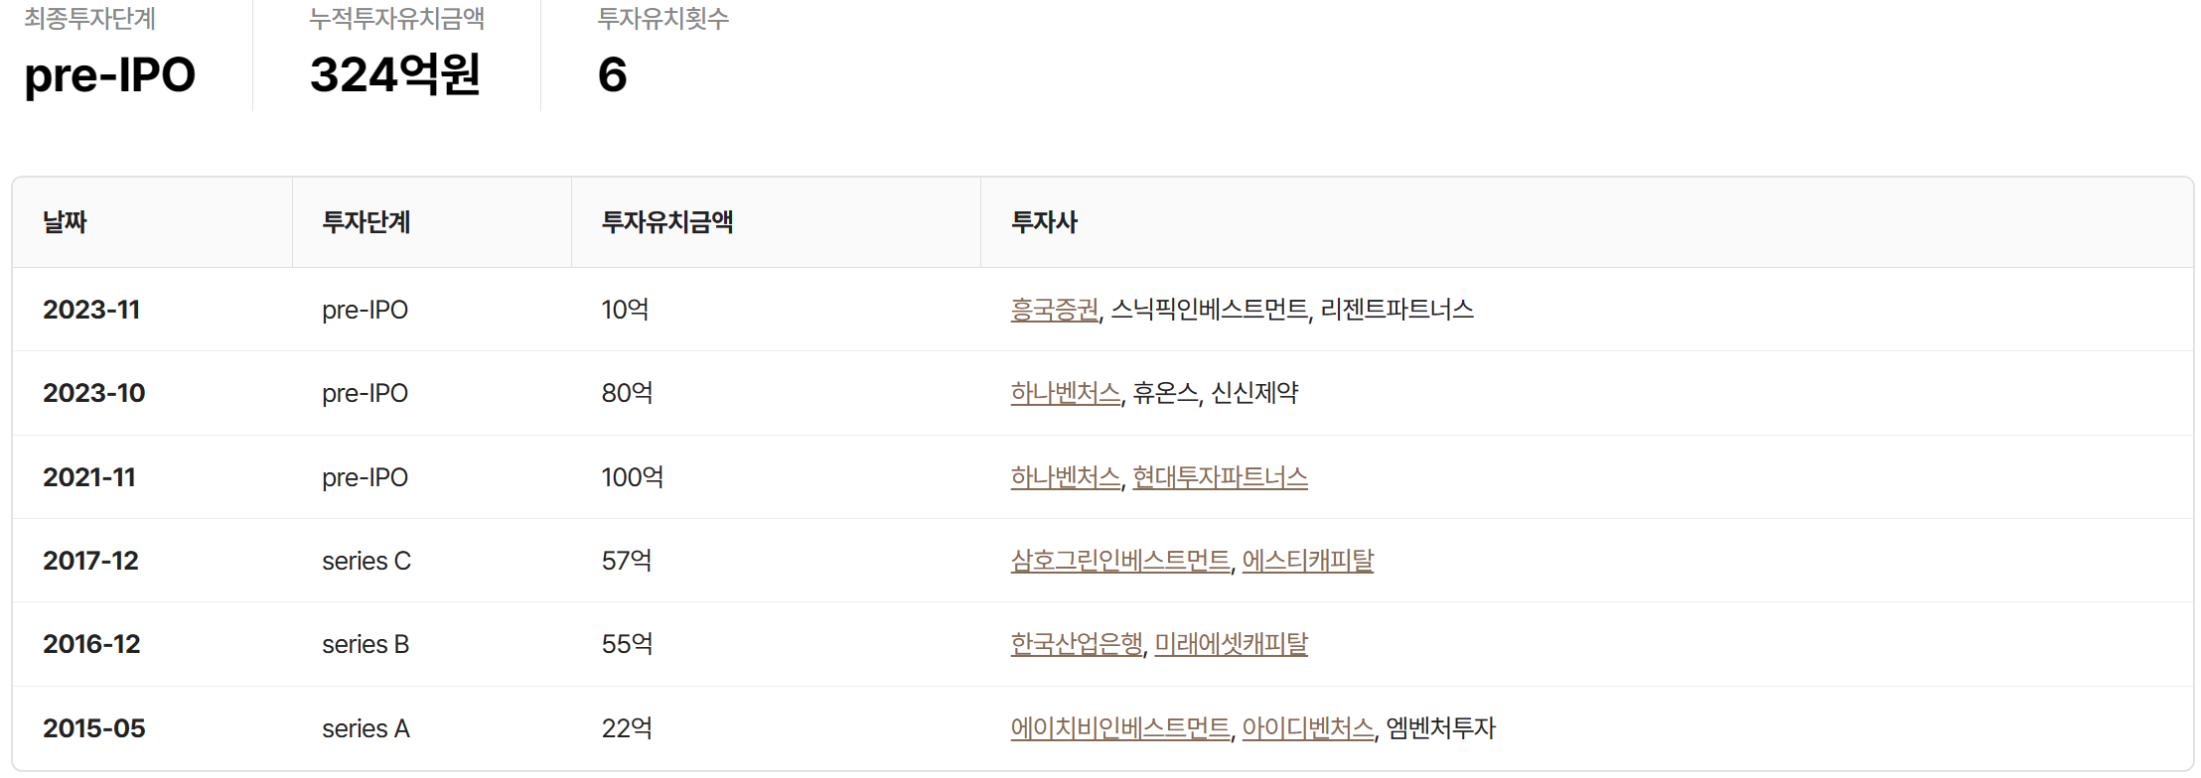
Task: Click 하나벤처스 link in the 2023-10 row
Action: pos(1065,393)
